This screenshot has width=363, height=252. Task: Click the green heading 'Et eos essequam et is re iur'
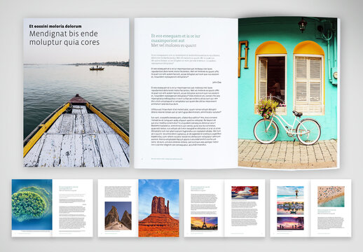point(176,36)
